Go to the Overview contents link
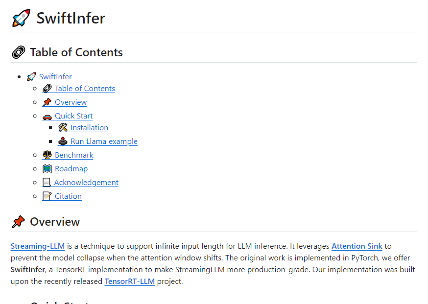The height and width of the screenshot is (304, 428). coord(71,102)
